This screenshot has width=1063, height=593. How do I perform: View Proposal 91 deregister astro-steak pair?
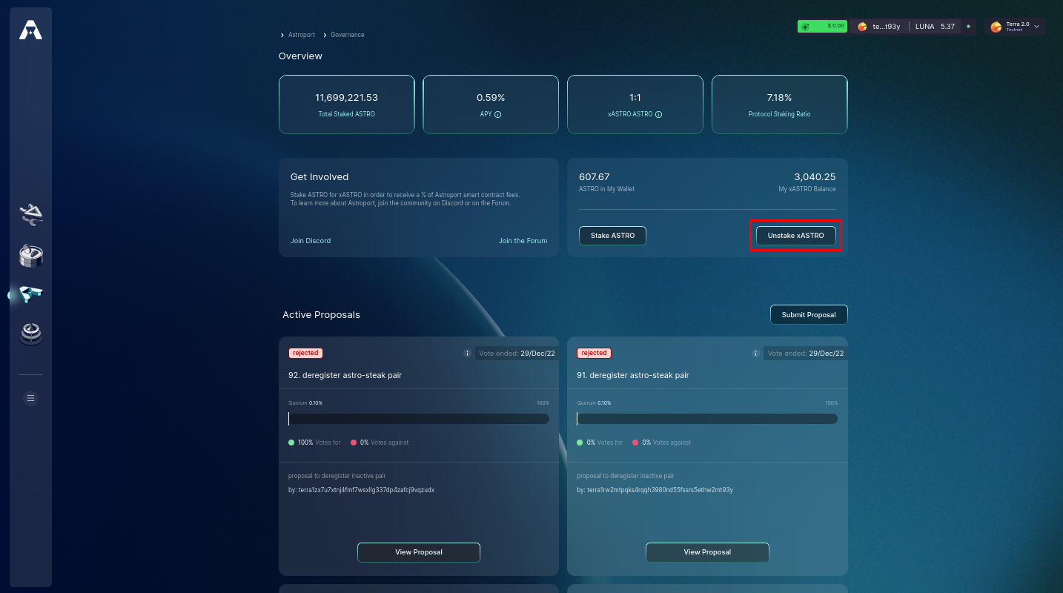707,552
